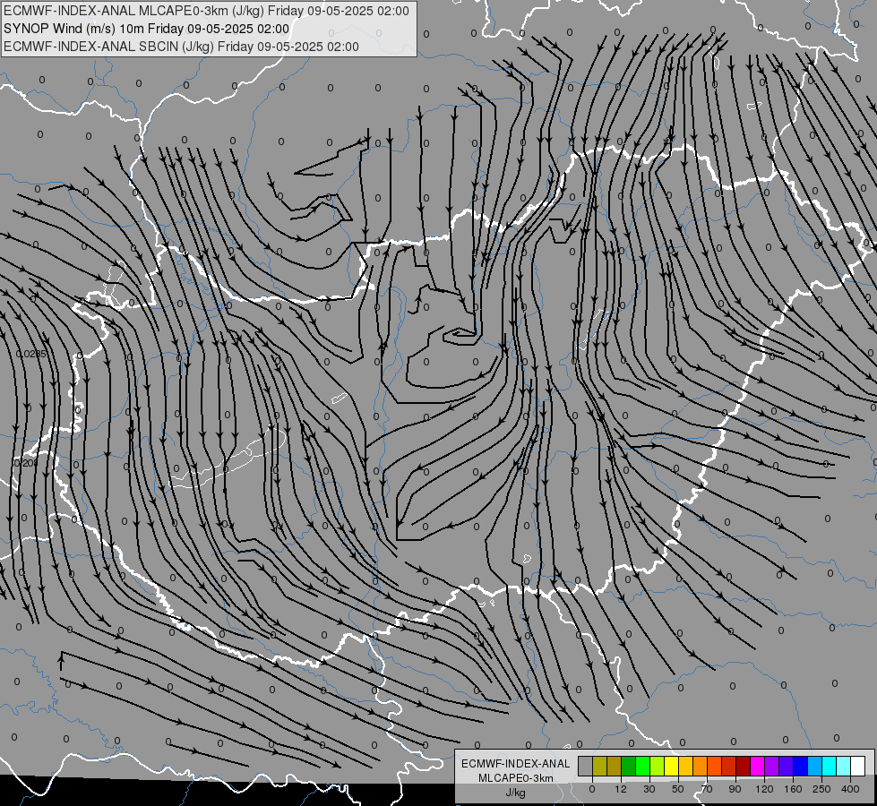Screen dimensions: 877x806
Task: Click the dark red legend swatch
Action: [x=744, y=766]
